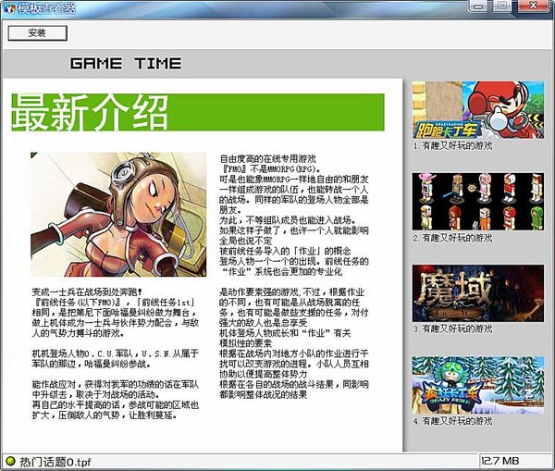Click the 安装 install button
This screenshot has width=555, height=471.
point(38,33)
